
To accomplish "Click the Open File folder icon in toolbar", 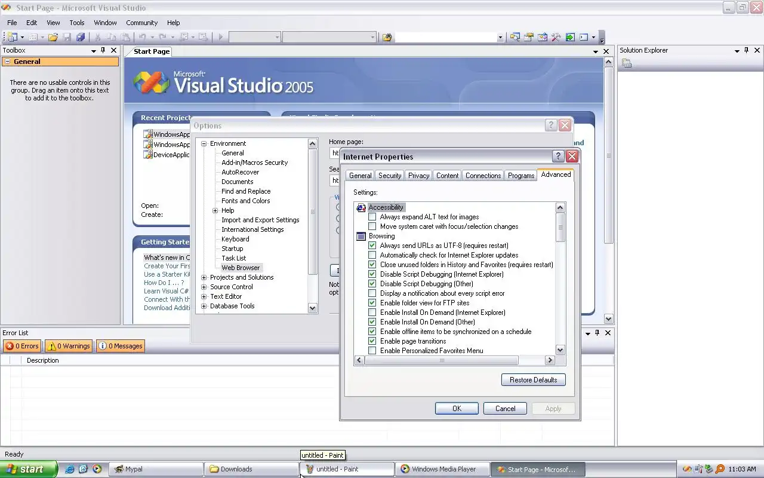I will (53, 37).
